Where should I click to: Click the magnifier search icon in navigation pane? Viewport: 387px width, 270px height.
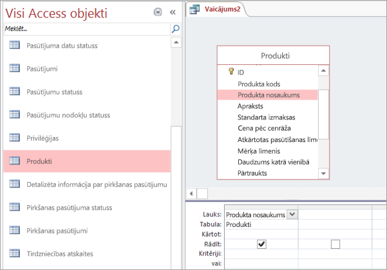[176, 29]
